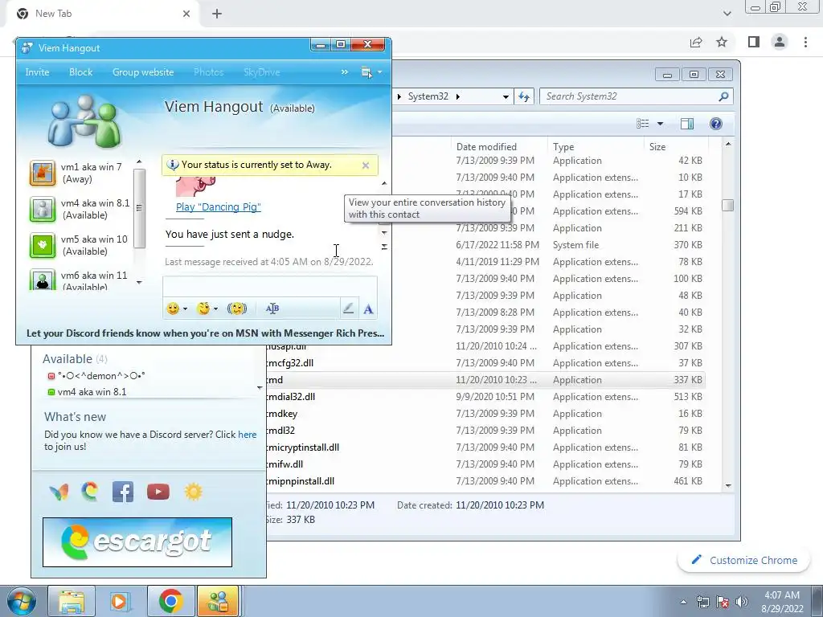823x617 pixels.
Task: Open the Chrome tab search chevron
Action: click(x=727, y=14)
